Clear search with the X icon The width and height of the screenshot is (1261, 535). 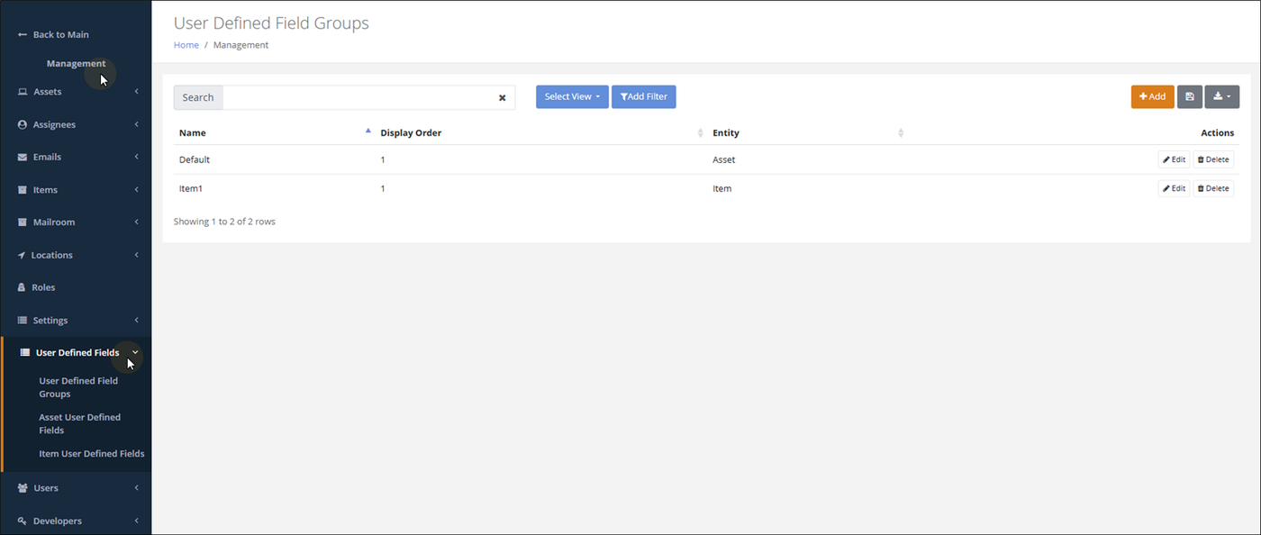point(503,97)
